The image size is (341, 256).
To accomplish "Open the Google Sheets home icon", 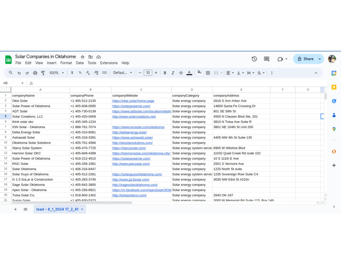I will (8, 60).
